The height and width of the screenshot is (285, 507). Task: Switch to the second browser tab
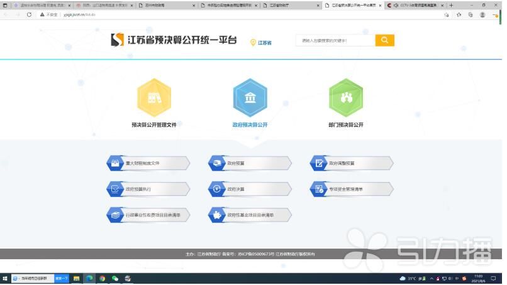click(x=104, y=5)
